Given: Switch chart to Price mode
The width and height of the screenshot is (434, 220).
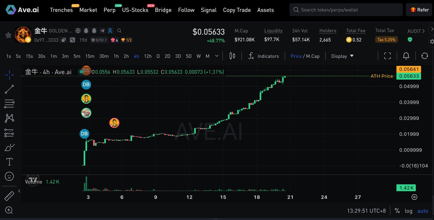Looking at the screenshot, I should (296, 56).
